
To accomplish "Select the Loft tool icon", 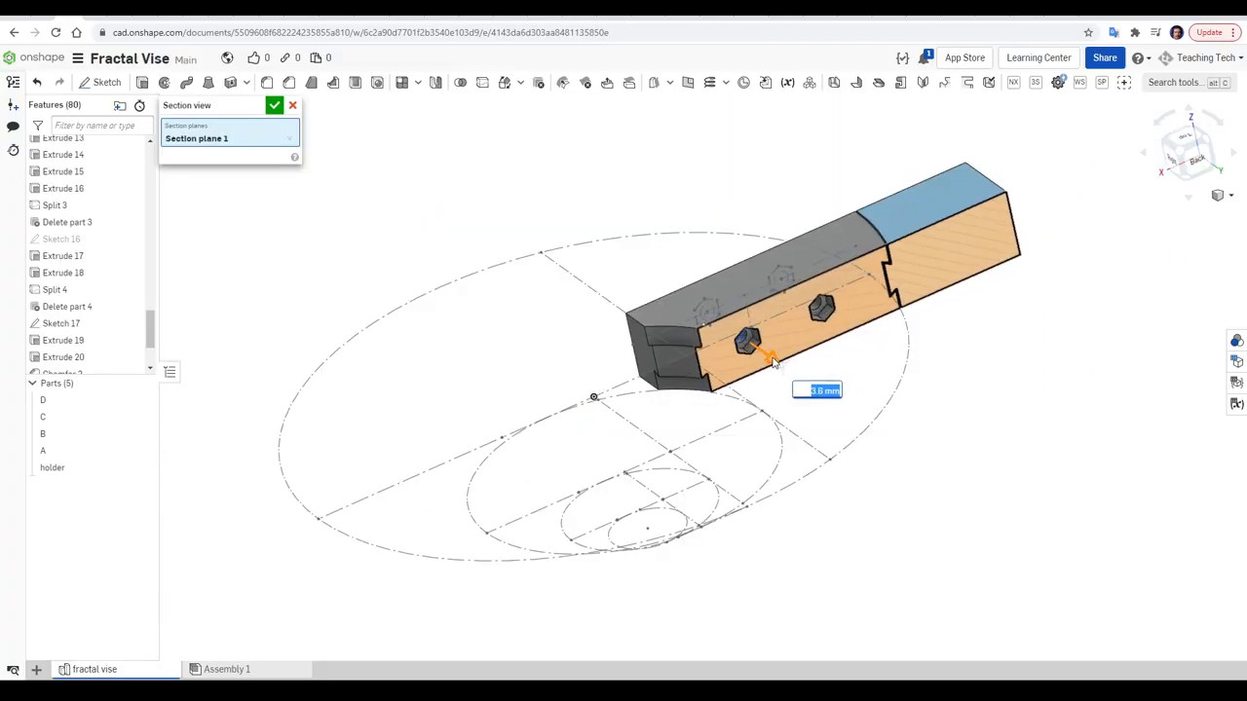I will (x=208, y=83).
